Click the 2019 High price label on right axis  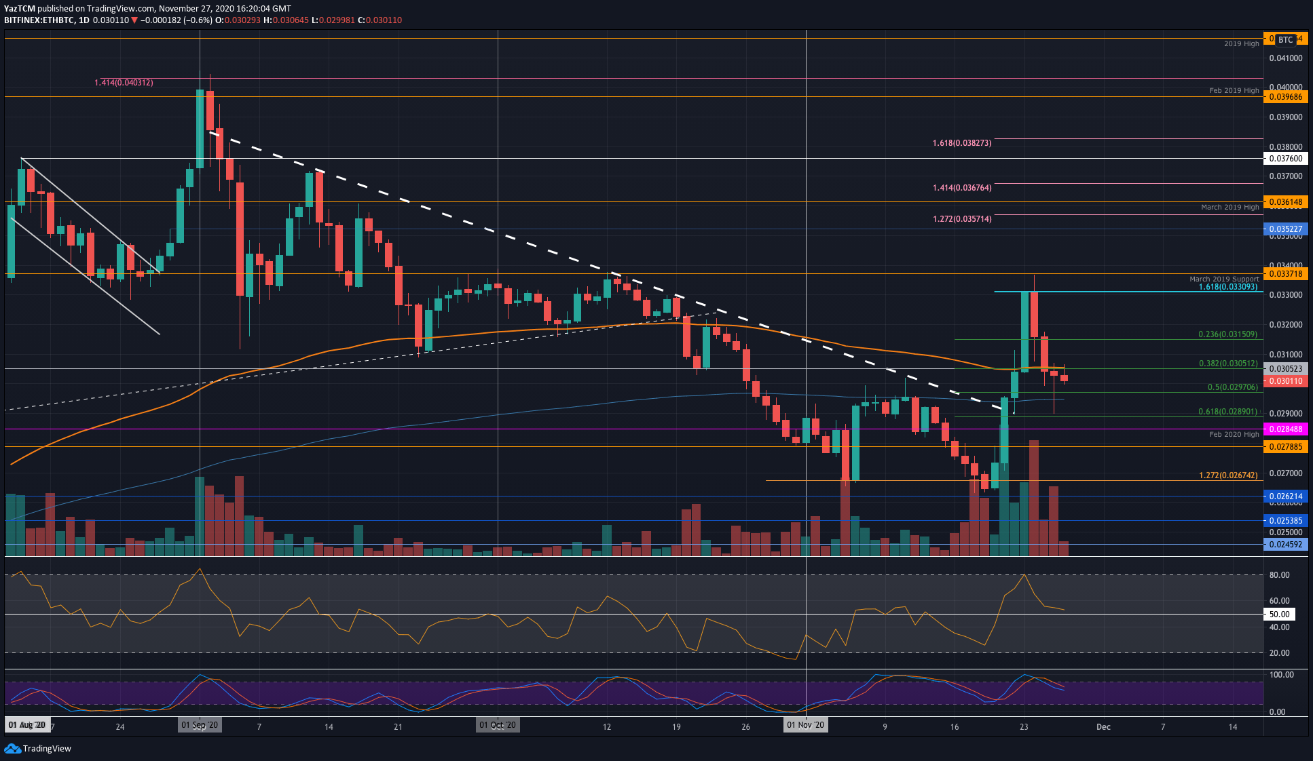[1288, 39]
